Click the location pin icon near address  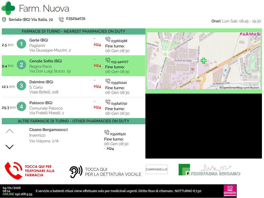point(4,20)
